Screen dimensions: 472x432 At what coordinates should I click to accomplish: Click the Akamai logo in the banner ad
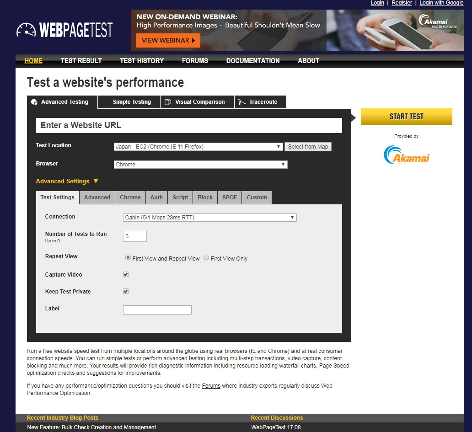pyautogui.click(x=437, y=21)
